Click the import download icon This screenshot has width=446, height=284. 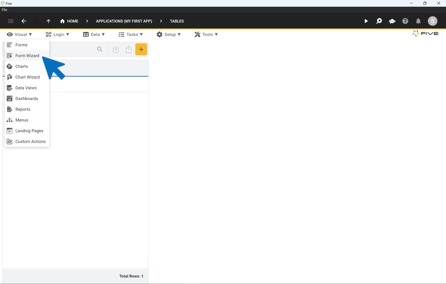tap(116, 49)
